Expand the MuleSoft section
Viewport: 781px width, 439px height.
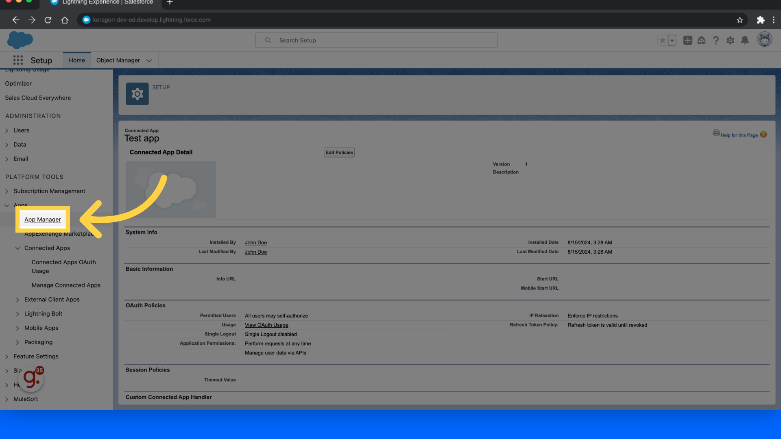[x=7, y=400]
